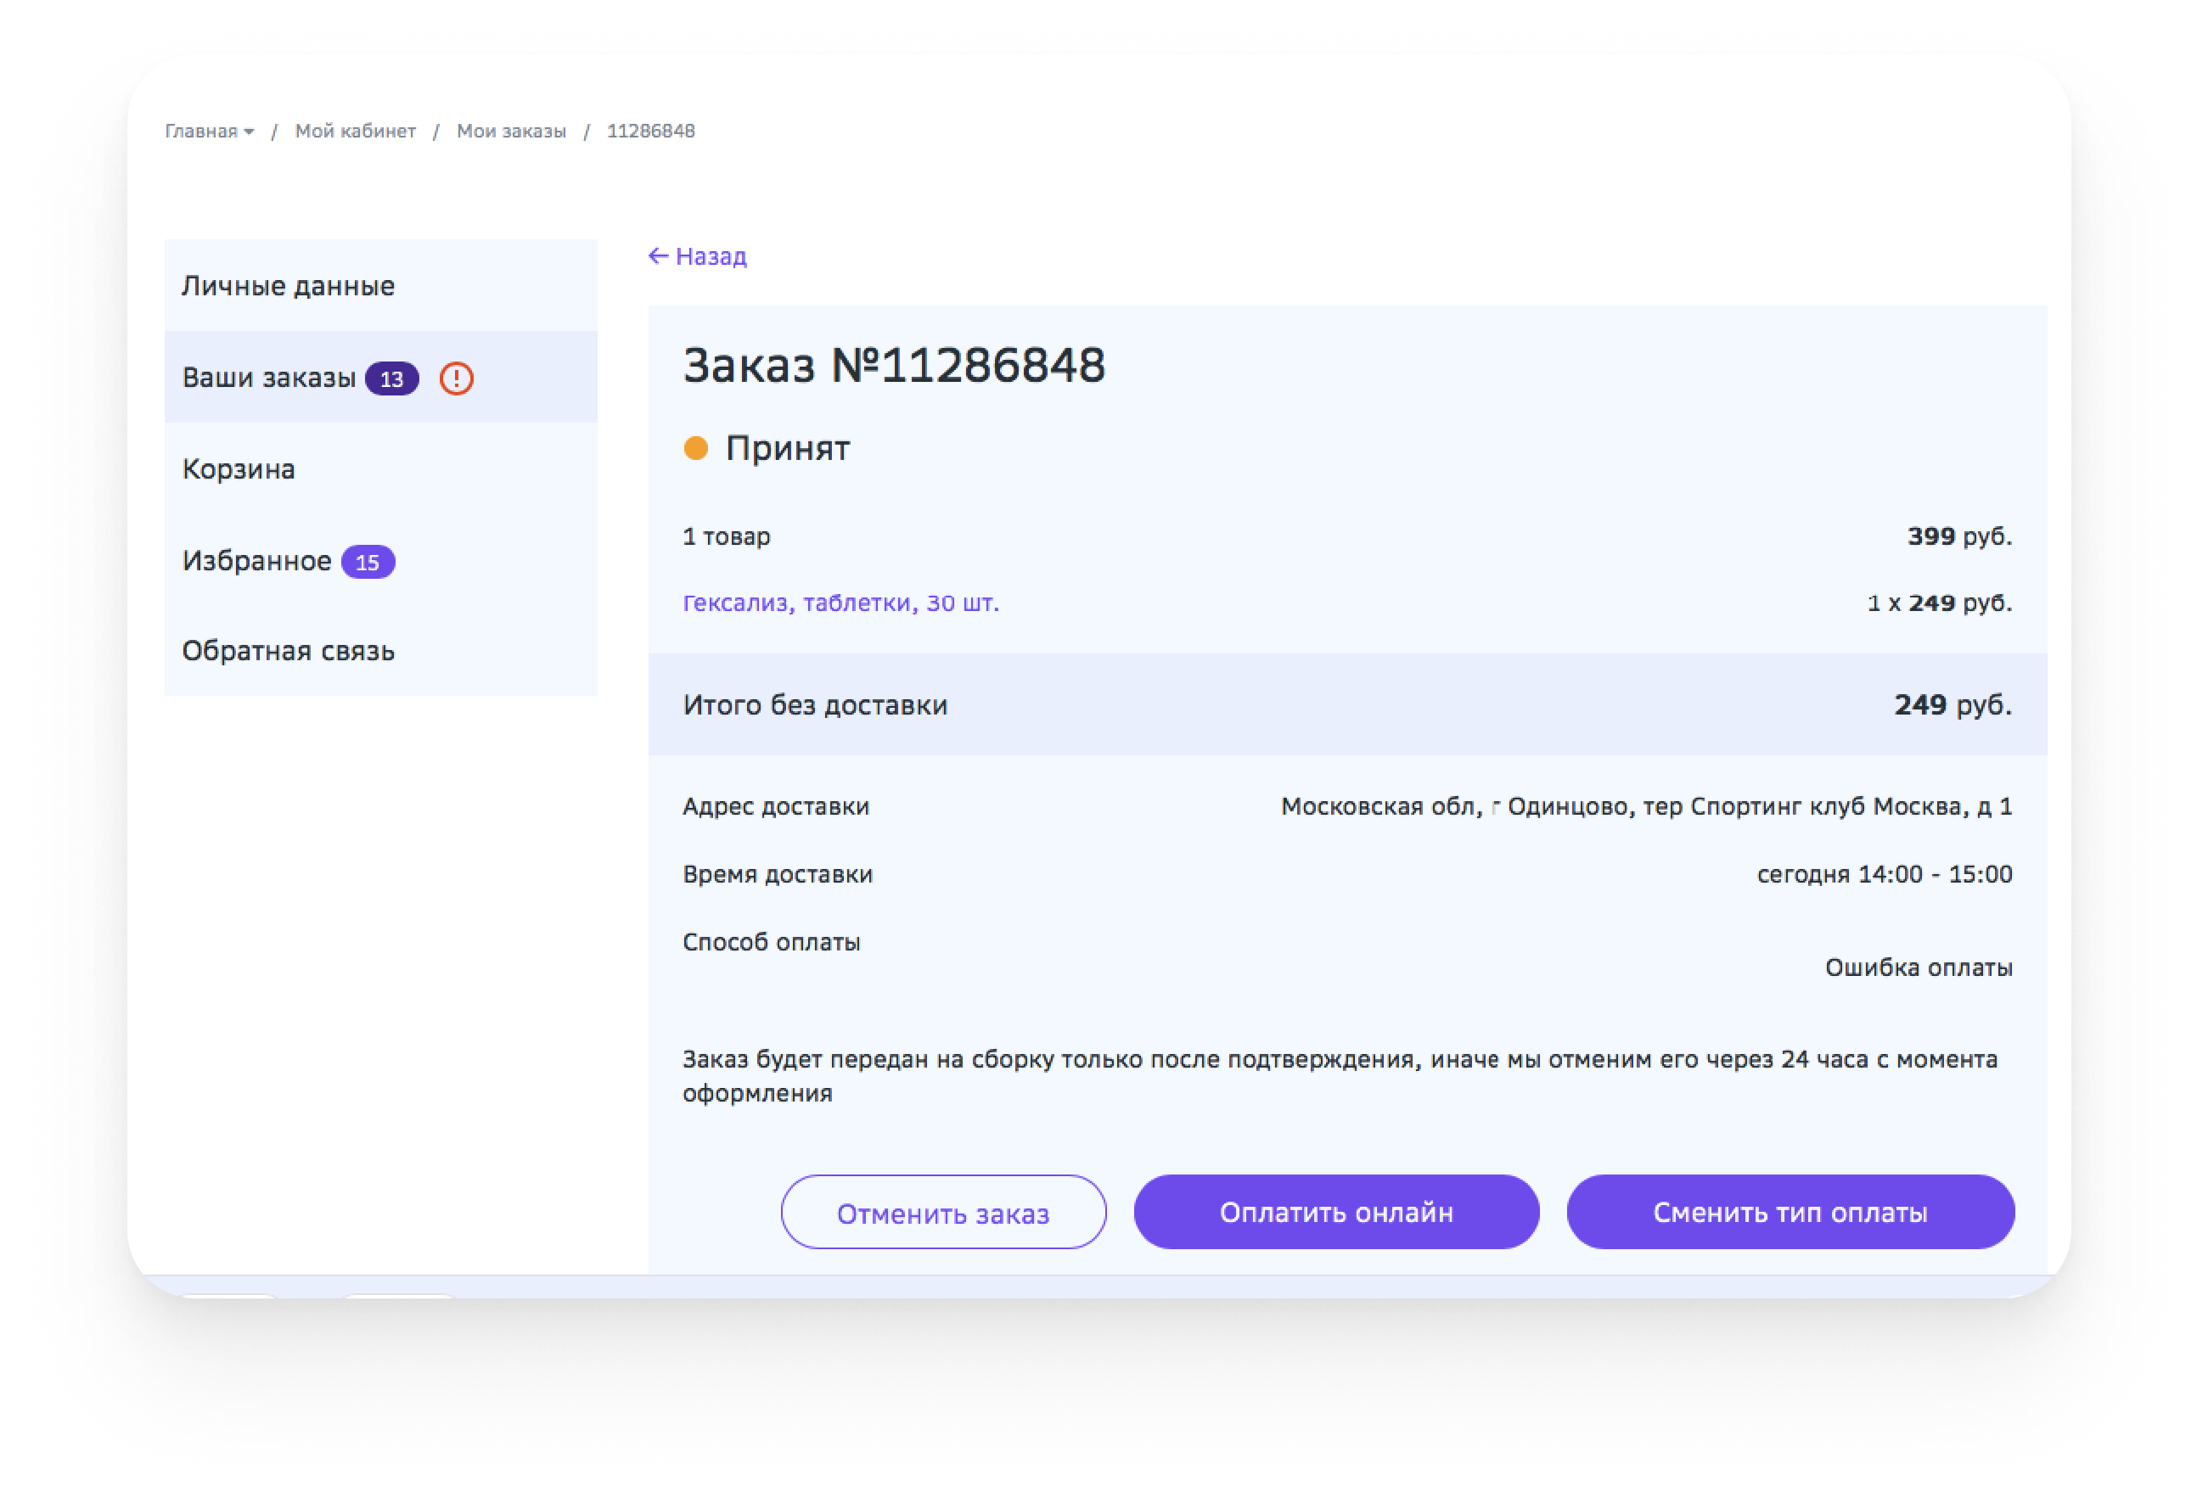
Task: Click the red warning icon beside Ваши заказы
Action: pyautogui.click(x=456, y=378)
